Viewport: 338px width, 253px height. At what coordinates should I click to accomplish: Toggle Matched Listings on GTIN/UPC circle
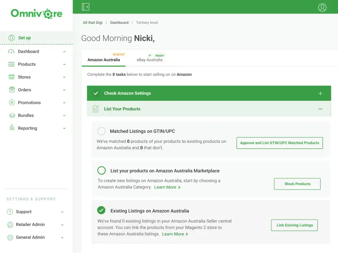(101, 131)
